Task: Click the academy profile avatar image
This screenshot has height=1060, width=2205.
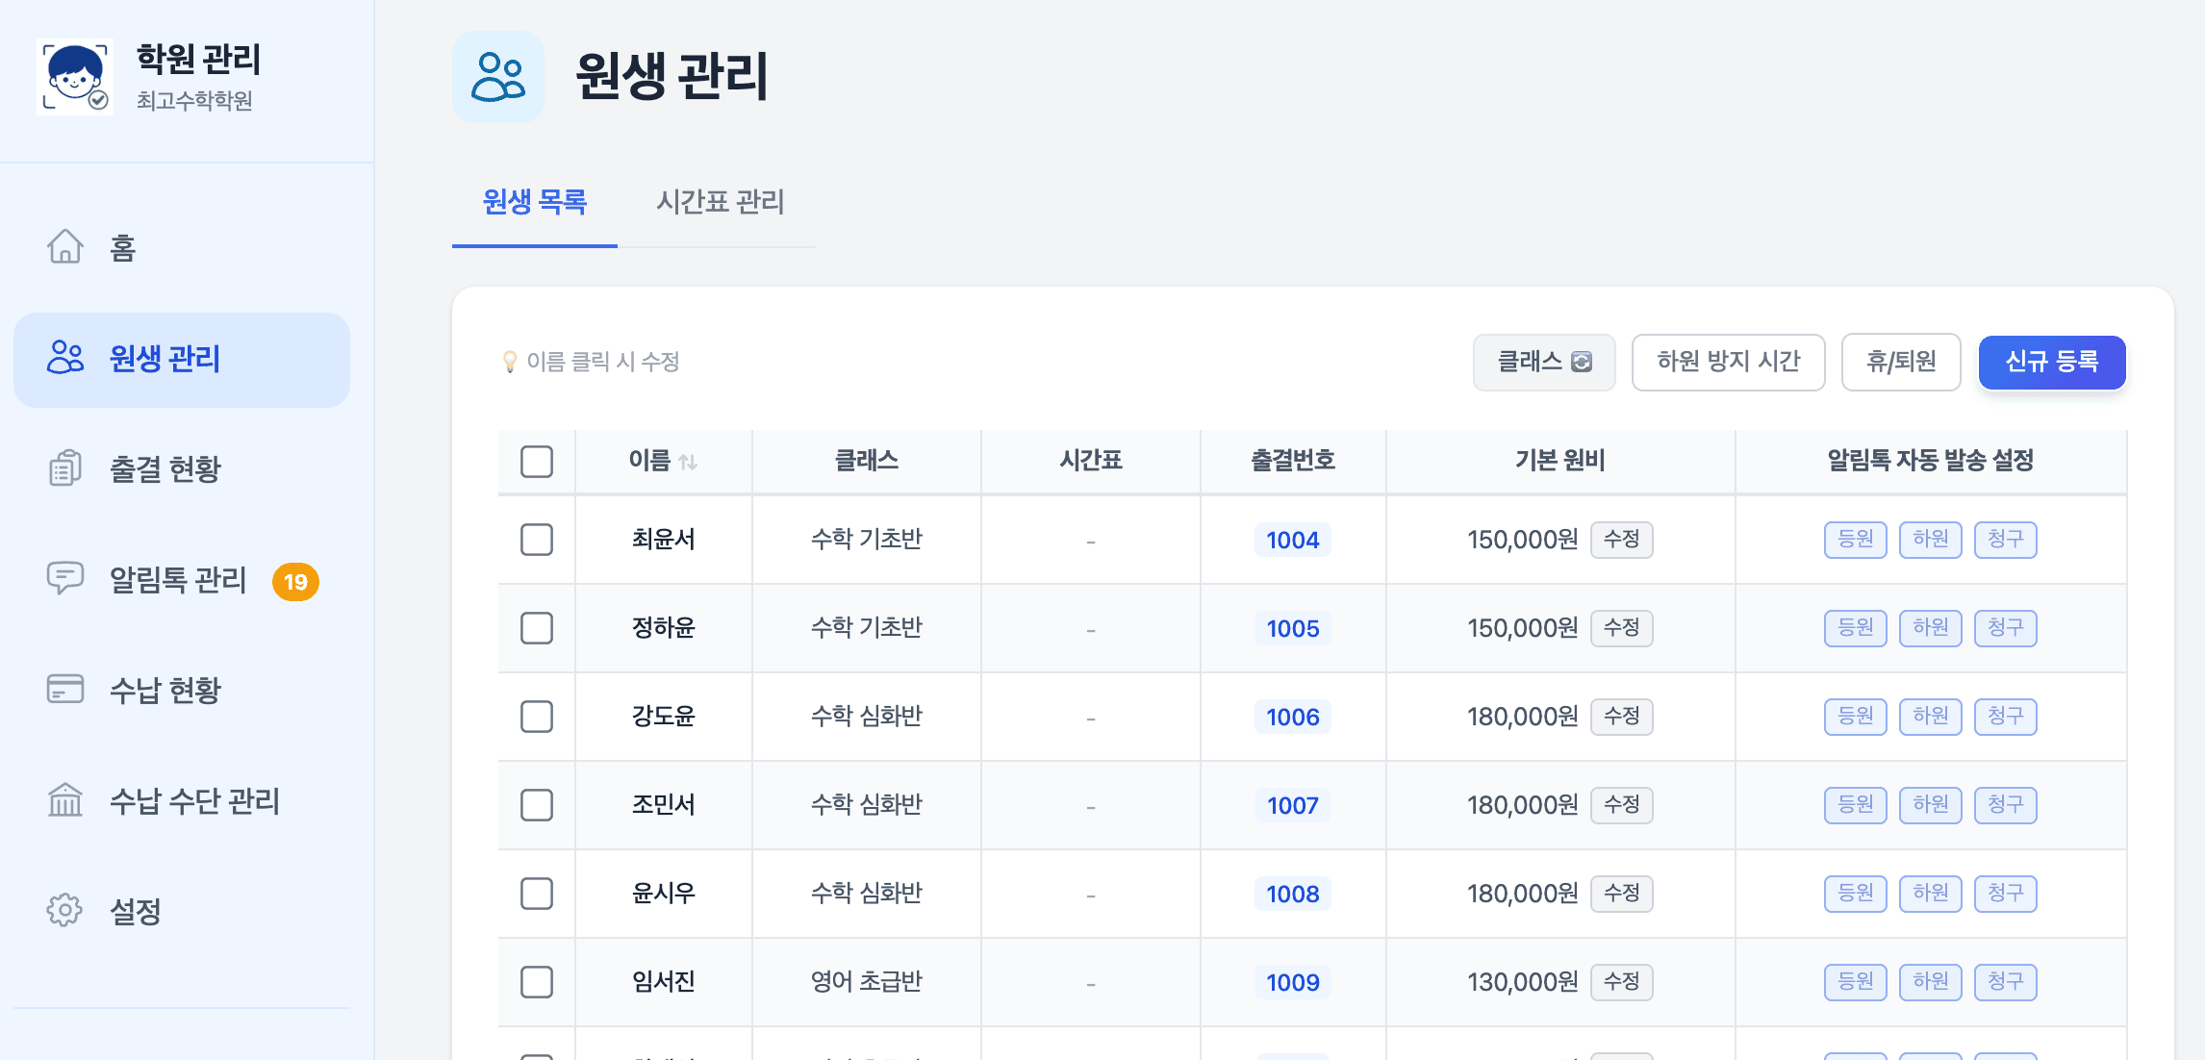Action: tap(75, 75)
